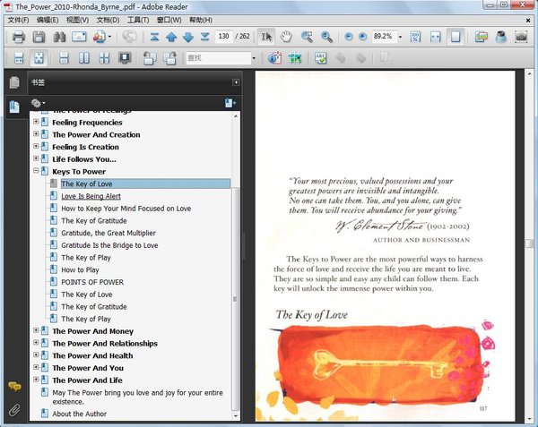The image size is (538, 427).
Task: Click the Email envelope icon
Action: (79, 37)
